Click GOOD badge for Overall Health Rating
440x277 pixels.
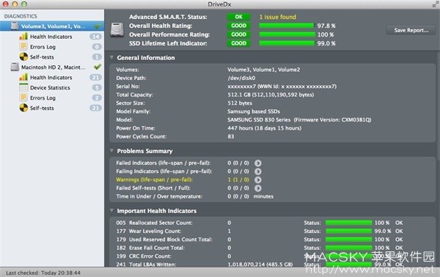pos(238,26)
